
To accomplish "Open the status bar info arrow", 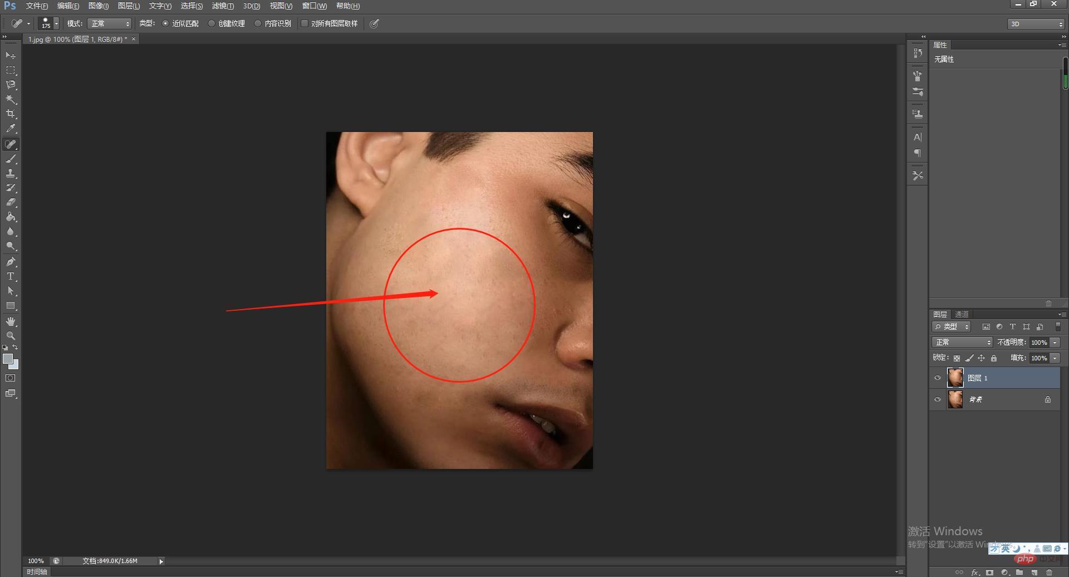I will point(161,561).
